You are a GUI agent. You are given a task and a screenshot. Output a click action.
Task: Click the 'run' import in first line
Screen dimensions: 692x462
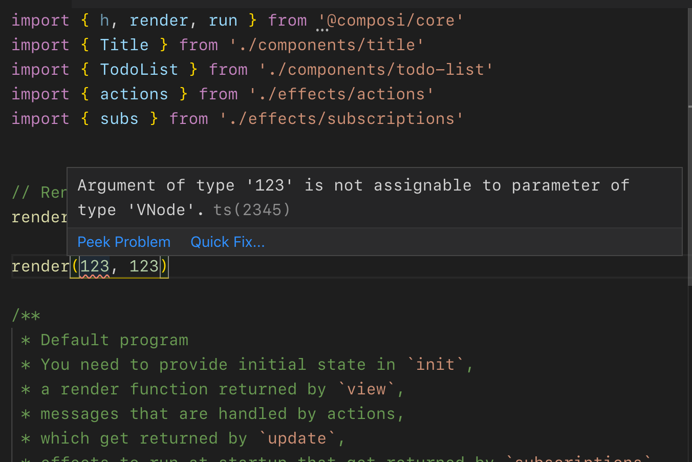point(223,20)
